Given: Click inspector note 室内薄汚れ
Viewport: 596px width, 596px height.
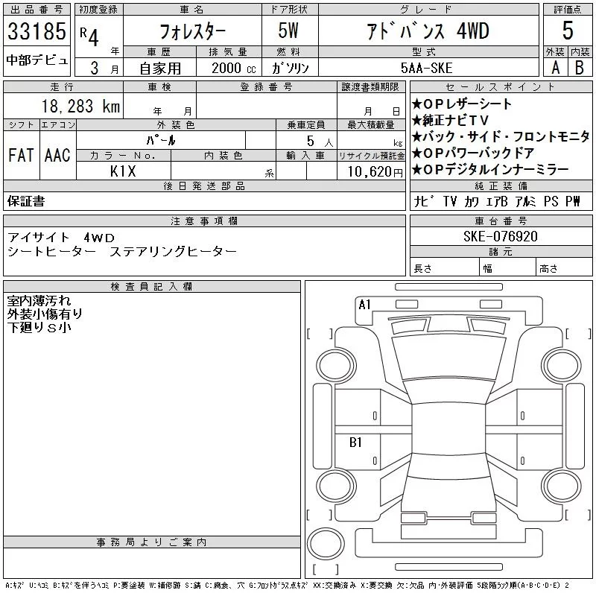Looking at the screenshot, I should 39,301.
